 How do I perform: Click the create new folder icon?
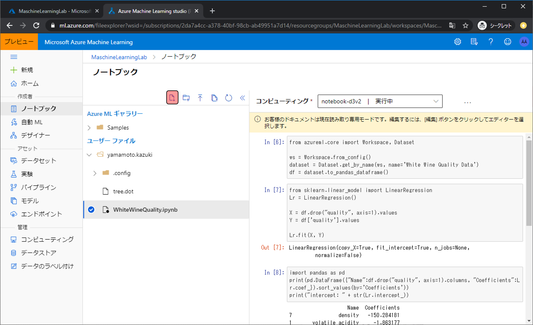[x=186, y=98]
